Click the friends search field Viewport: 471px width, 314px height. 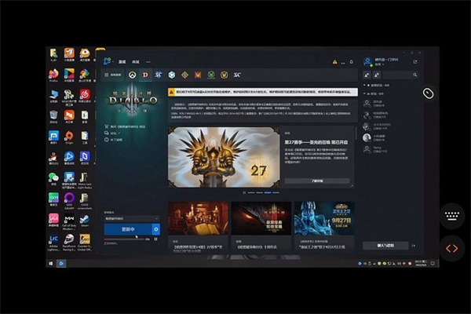[396, 75]
